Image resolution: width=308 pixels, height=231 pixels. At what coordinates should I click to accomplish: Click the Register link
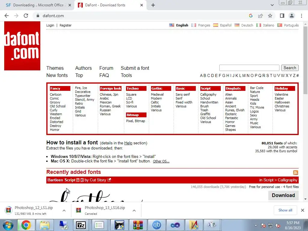pos(65,25)
